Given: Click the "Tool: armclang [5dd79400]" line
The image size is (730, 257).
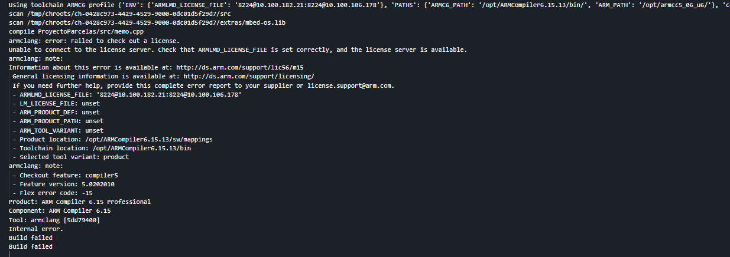Looking at the screenshot, I should [54, 220].
